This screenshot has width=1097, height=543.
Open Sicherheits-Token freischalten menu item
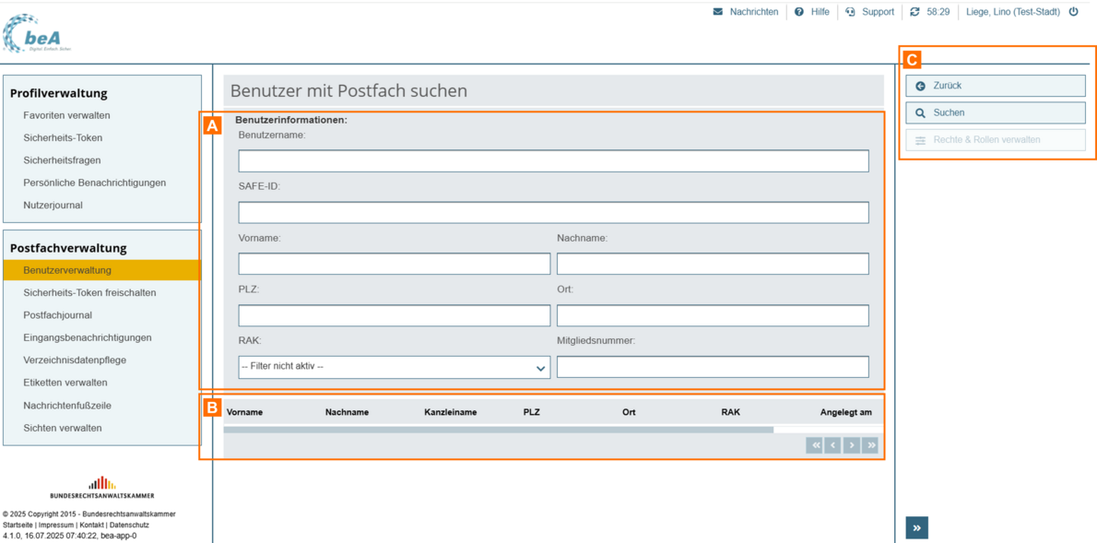(89, 293)
